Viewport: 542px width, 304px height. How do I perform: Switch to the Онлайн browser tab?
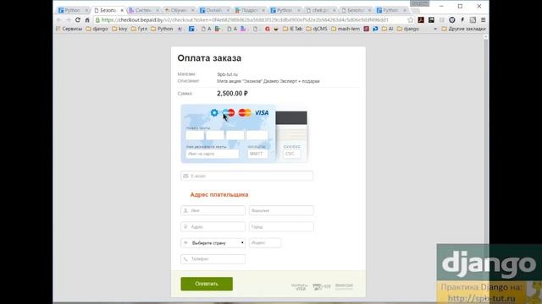click(213, 10)
